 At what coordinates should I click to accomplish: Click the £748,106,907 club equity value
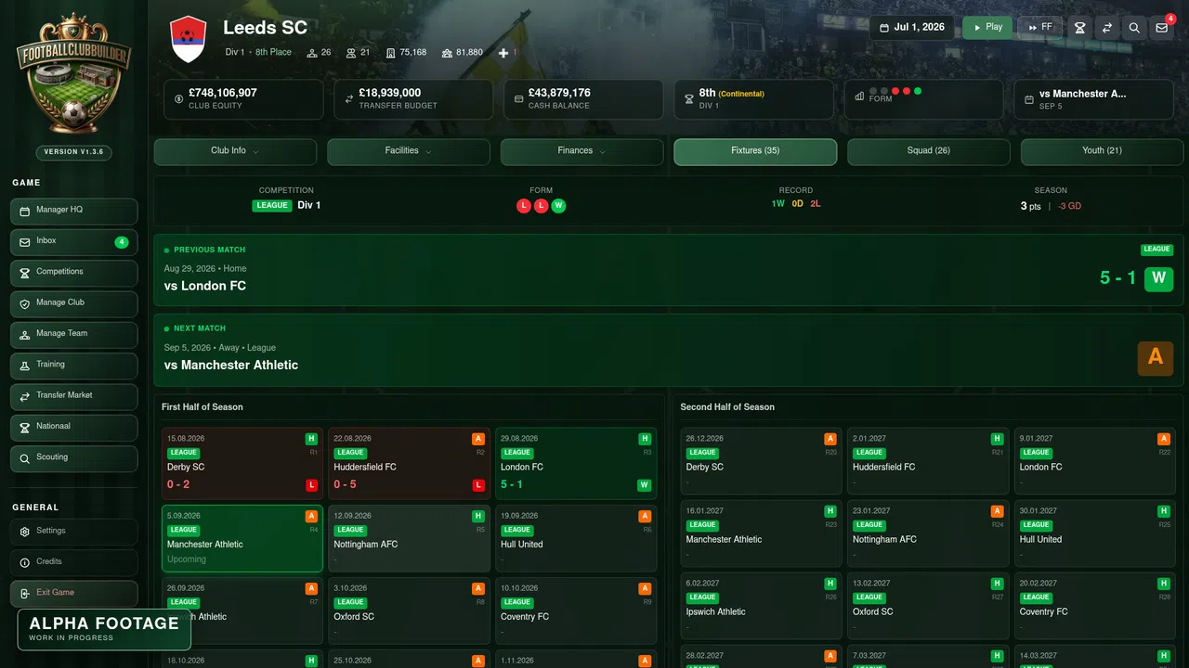(222, 93)
